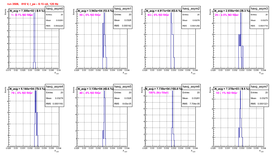The image size is (273, 156).
Task: Select the havg_asym3 stats box title
Action: (259, 9)
